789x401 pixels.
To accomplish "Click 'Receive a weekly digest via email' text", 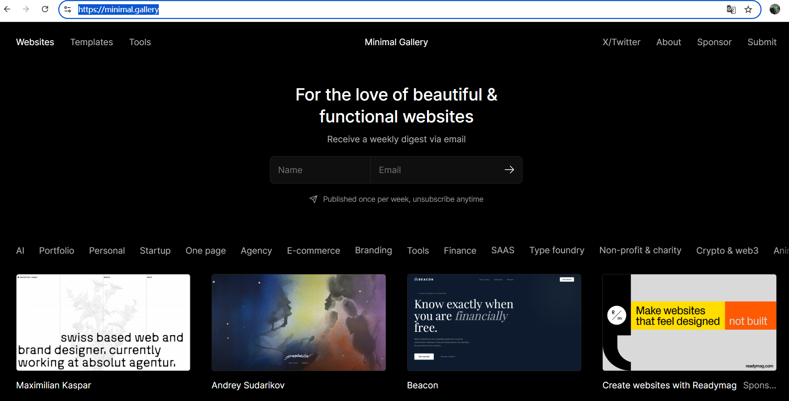I will click(x=396, y=139).
